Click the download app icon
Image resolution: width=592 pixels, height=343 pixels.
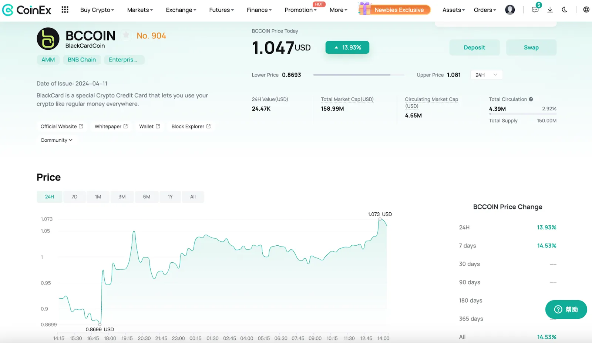(x=550, y=10)
